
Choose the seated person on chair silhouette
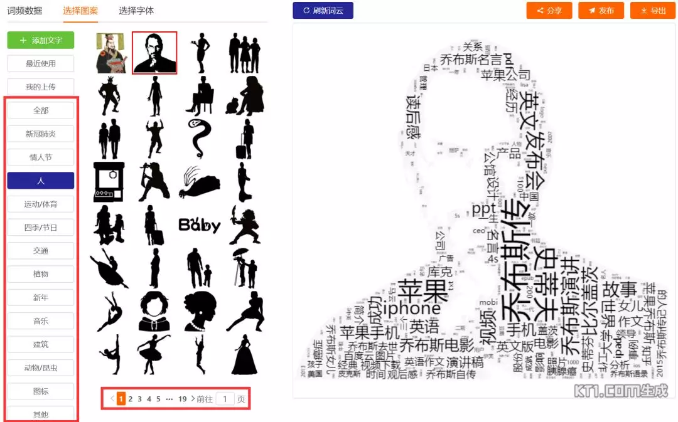tap(200, 96)
